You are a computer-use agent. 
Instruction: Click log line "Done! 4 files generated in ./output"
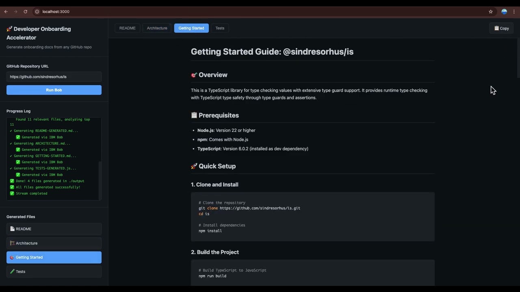(47, 181)
